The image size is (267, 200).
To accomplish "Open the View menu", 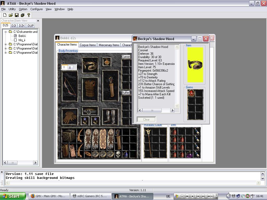I will click(48, 9).
